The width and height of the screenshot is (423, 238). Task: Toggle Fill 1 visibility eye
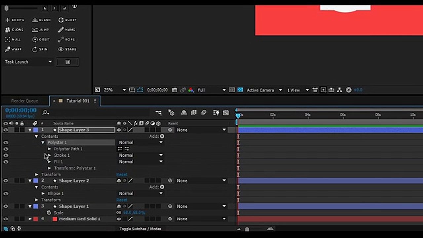(x=5, y=162)
